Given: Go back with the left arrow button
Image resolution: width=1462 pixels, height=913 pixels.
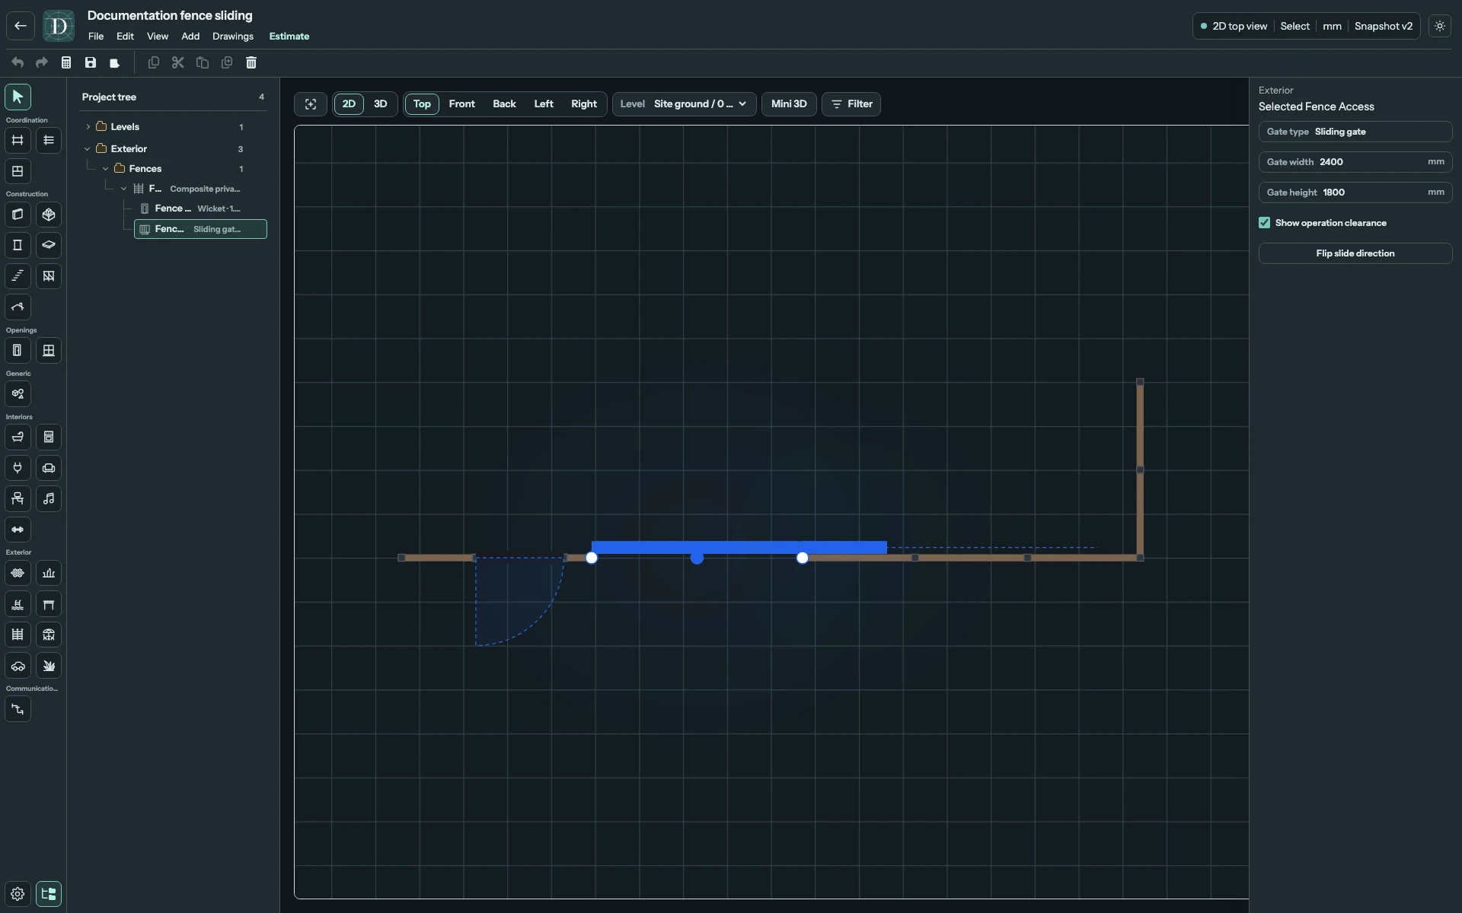Looking at the screenshot, I should coord(21,26).
